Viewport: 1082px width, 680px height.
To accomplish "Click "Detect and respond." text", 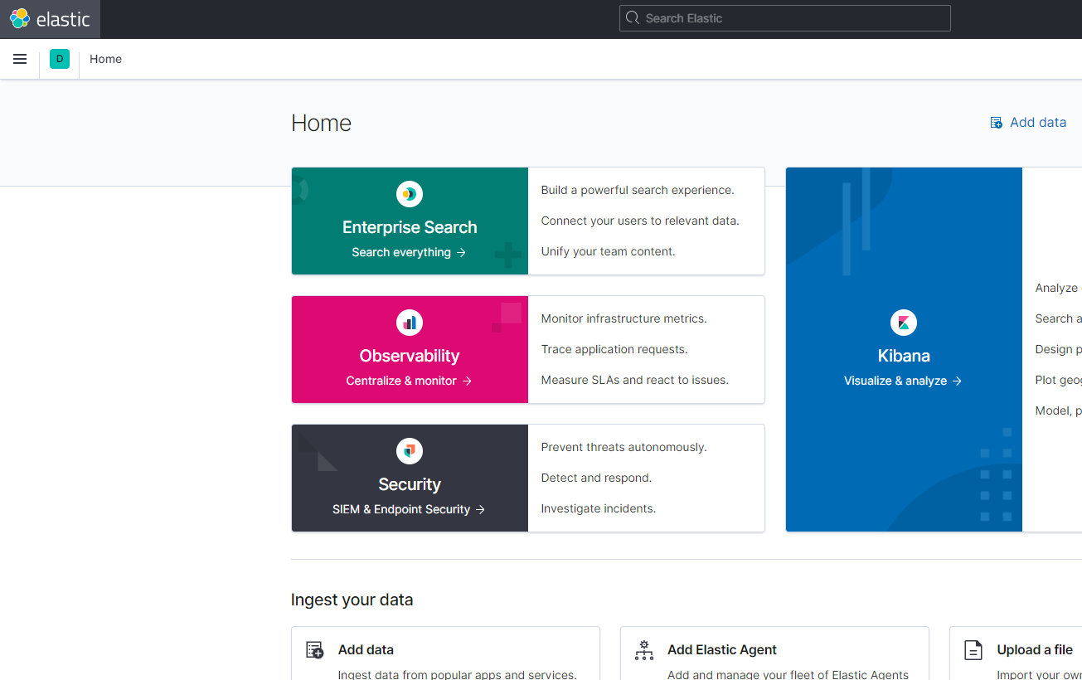I will pos(596,478).
